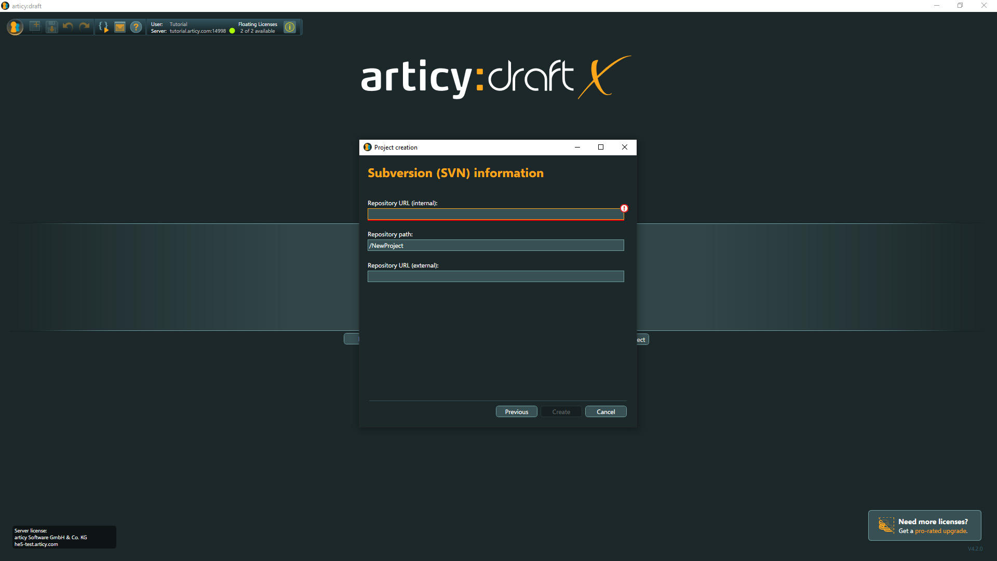Click the 'Need more licenses?' heading
This screenshot has height=561, width=997.
933,522
